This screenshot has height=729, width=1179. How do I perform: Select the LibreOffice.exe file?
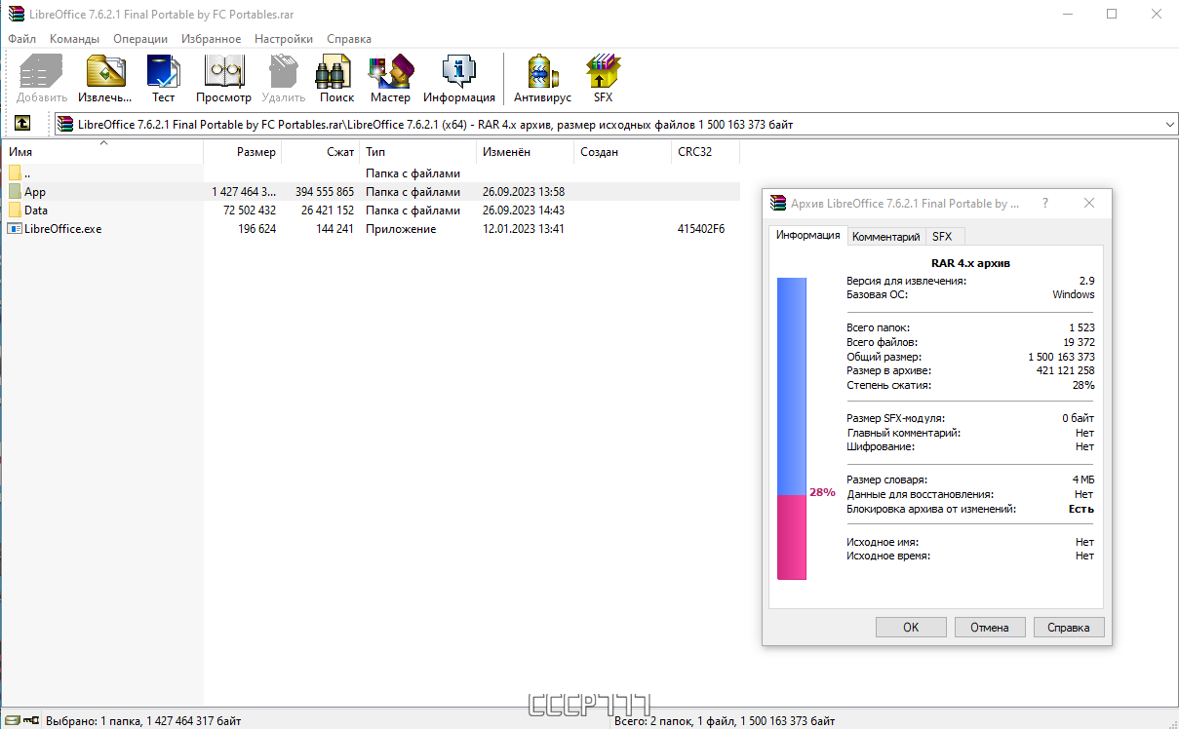tap(62, 229)
